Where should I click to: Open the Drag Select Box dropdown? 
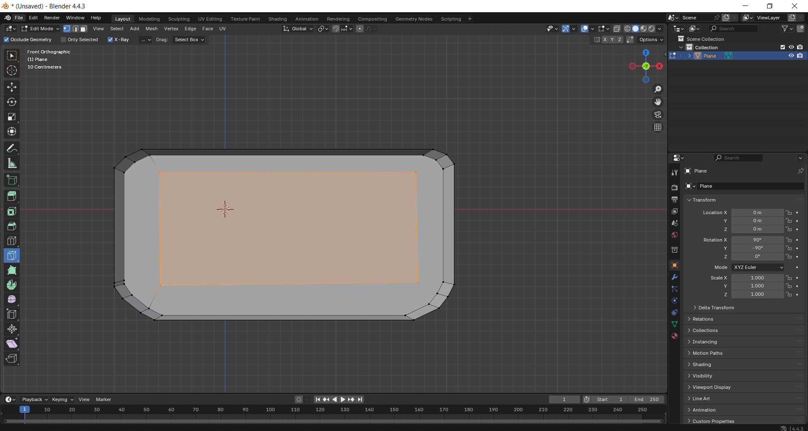point(189,40)
